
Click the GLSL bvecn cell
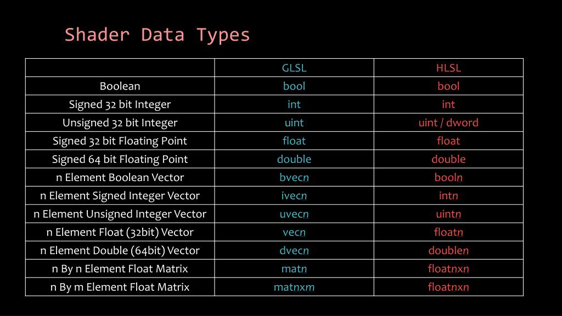point(294,177)
